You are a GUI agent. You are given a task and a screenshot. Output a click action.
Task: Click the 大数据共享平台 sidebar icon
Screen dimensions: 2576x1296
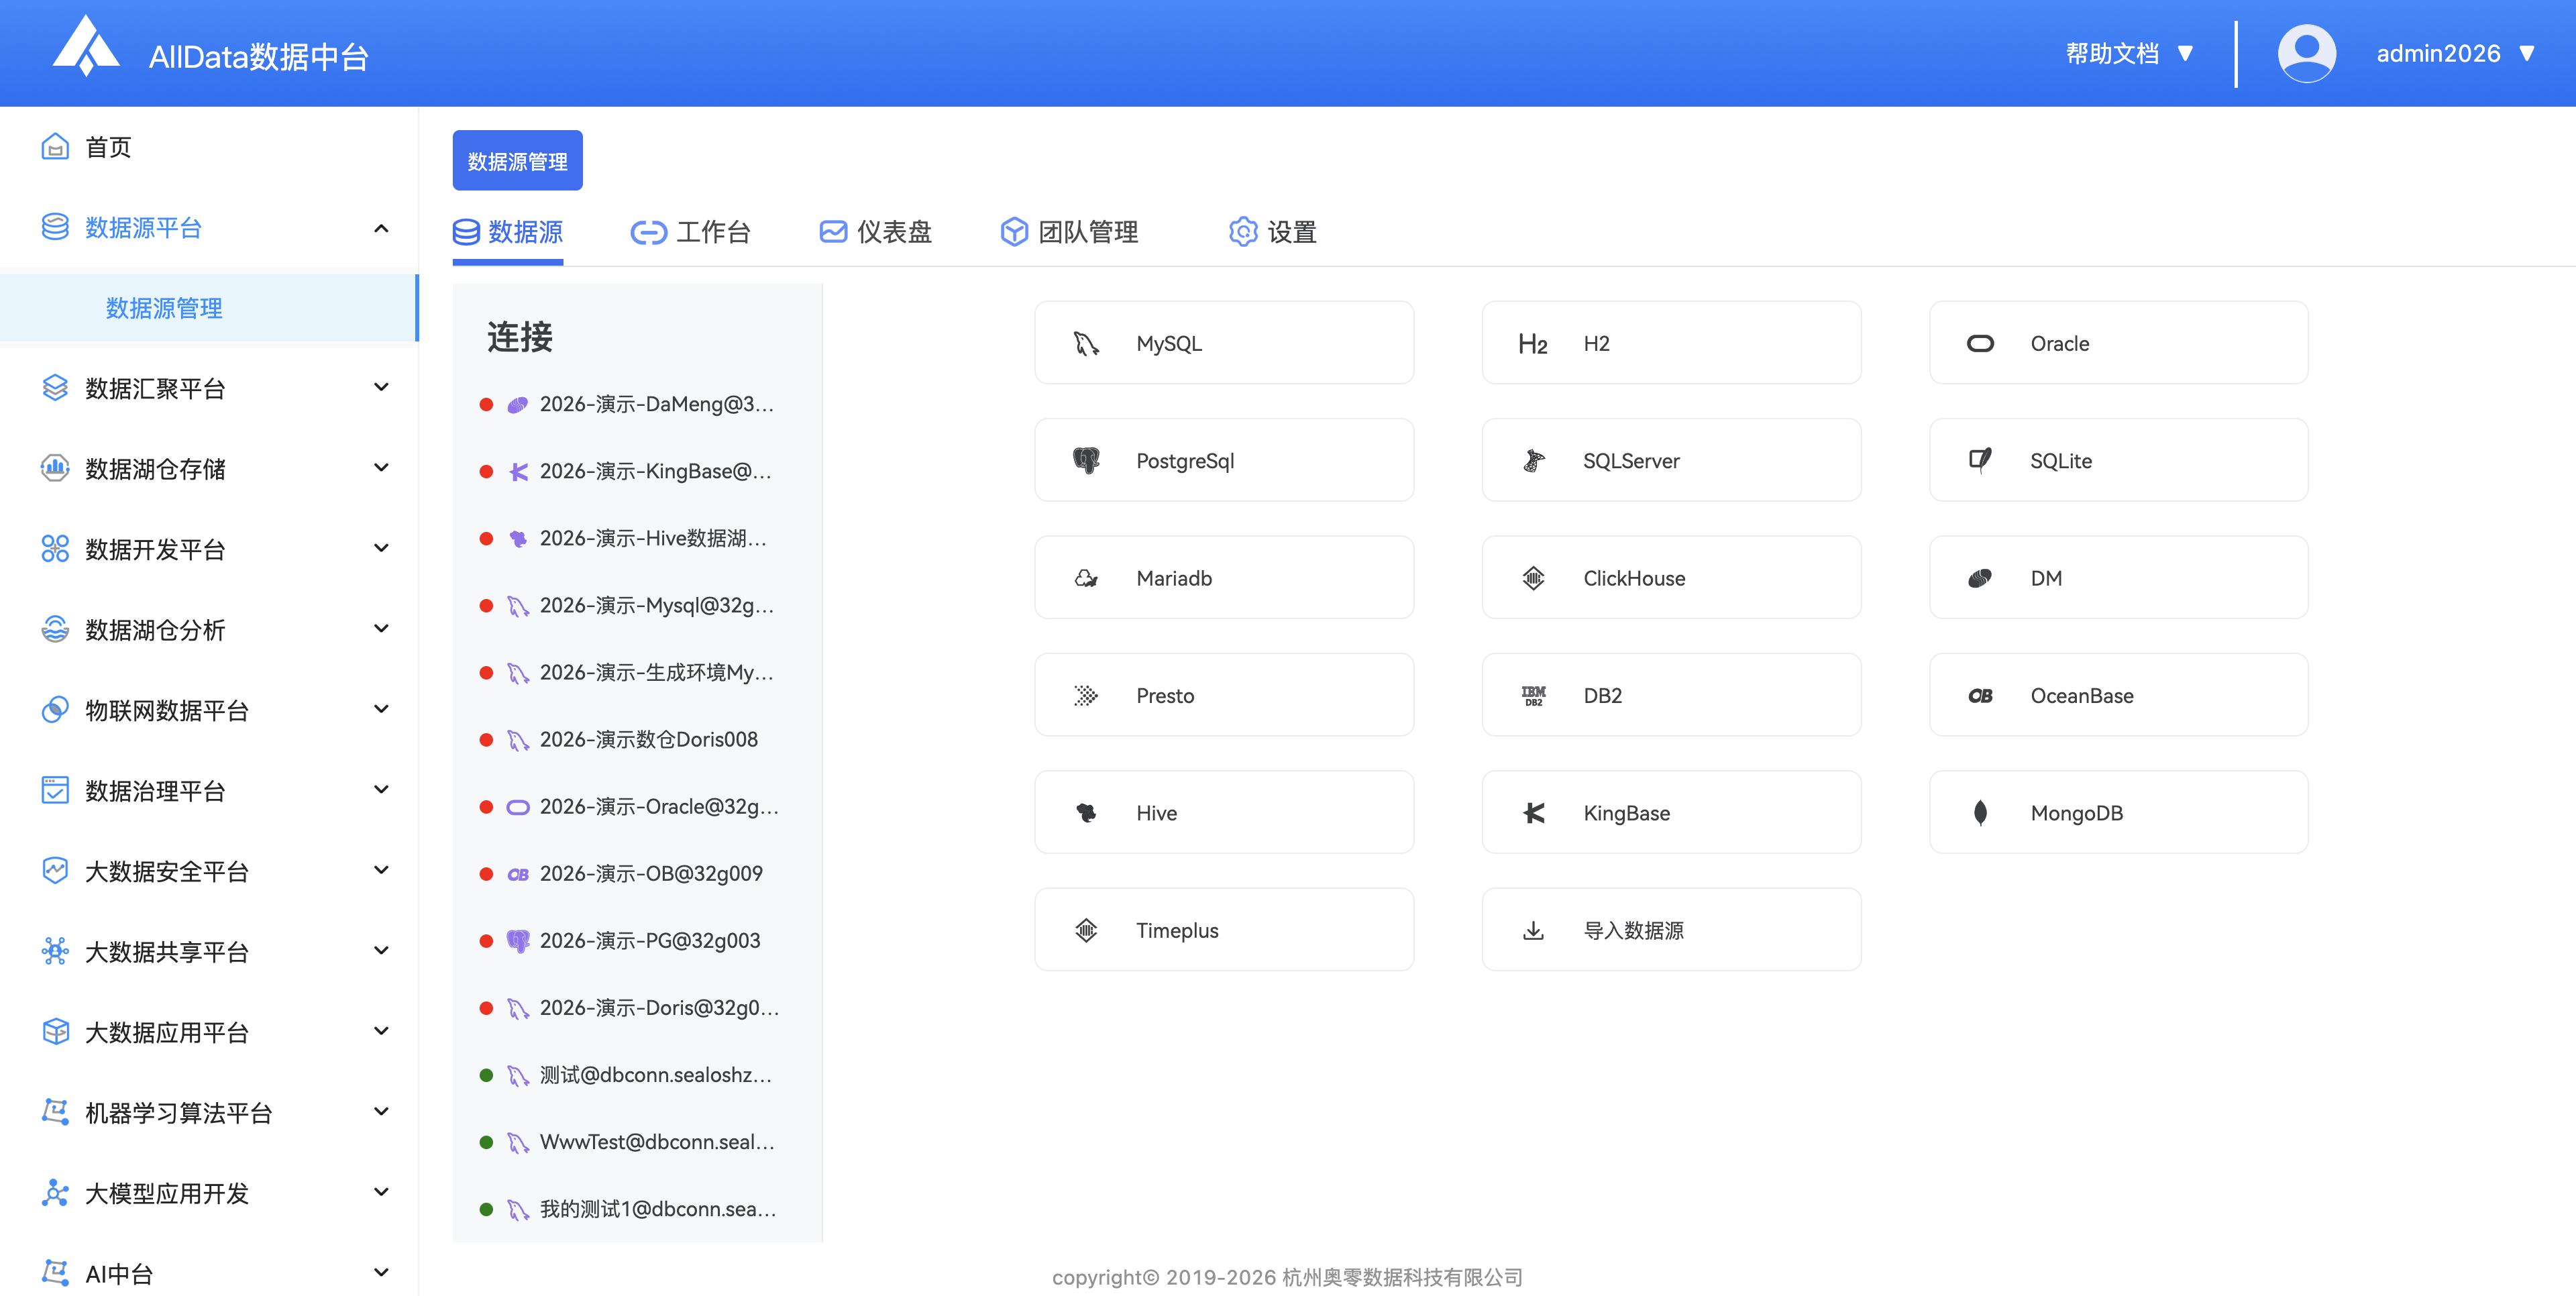(55, 951)
